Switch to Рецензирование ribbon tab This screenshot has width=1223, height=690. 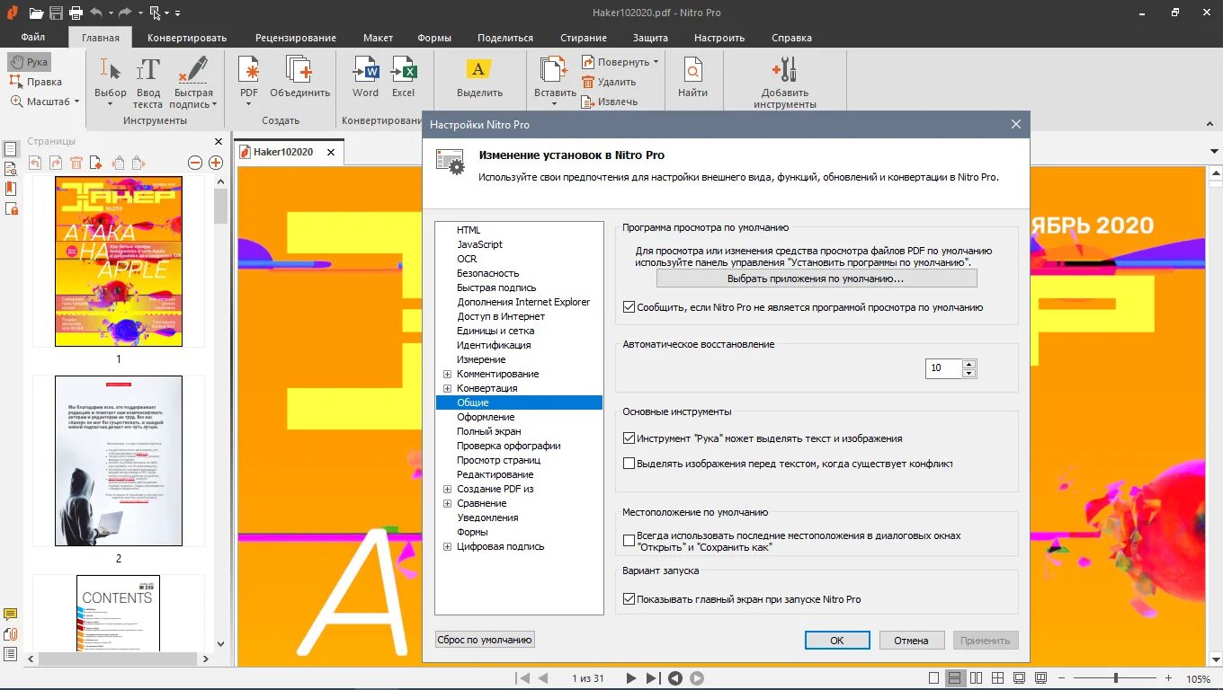[x=296, y=38]
